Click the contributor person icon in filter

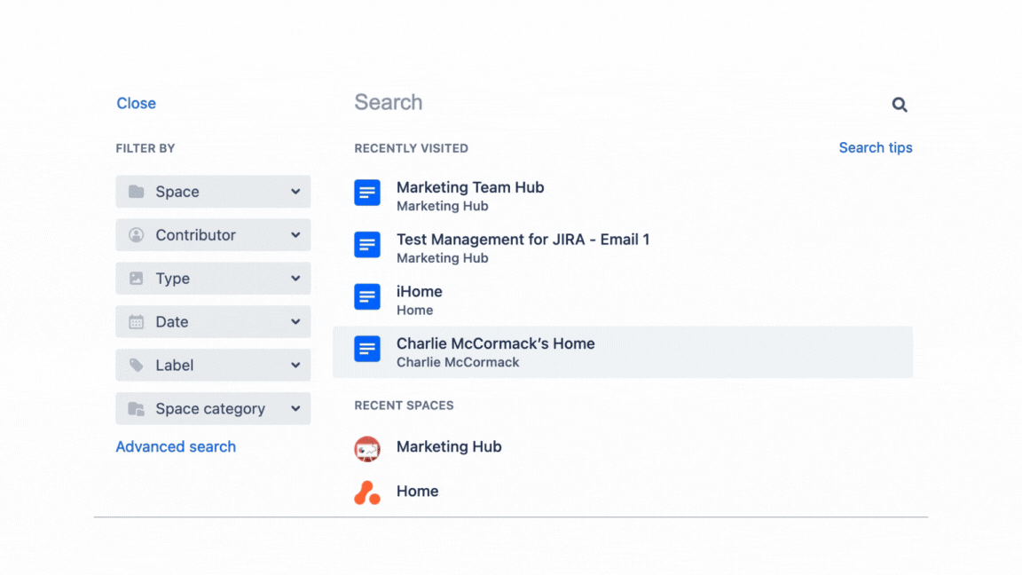137,234
